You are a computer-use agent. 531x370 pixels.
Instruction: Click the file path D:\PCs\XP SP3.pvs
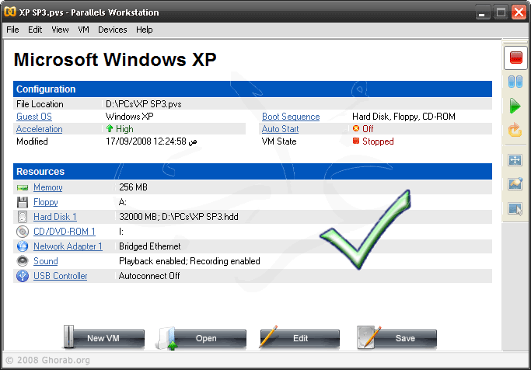(144, 104)
